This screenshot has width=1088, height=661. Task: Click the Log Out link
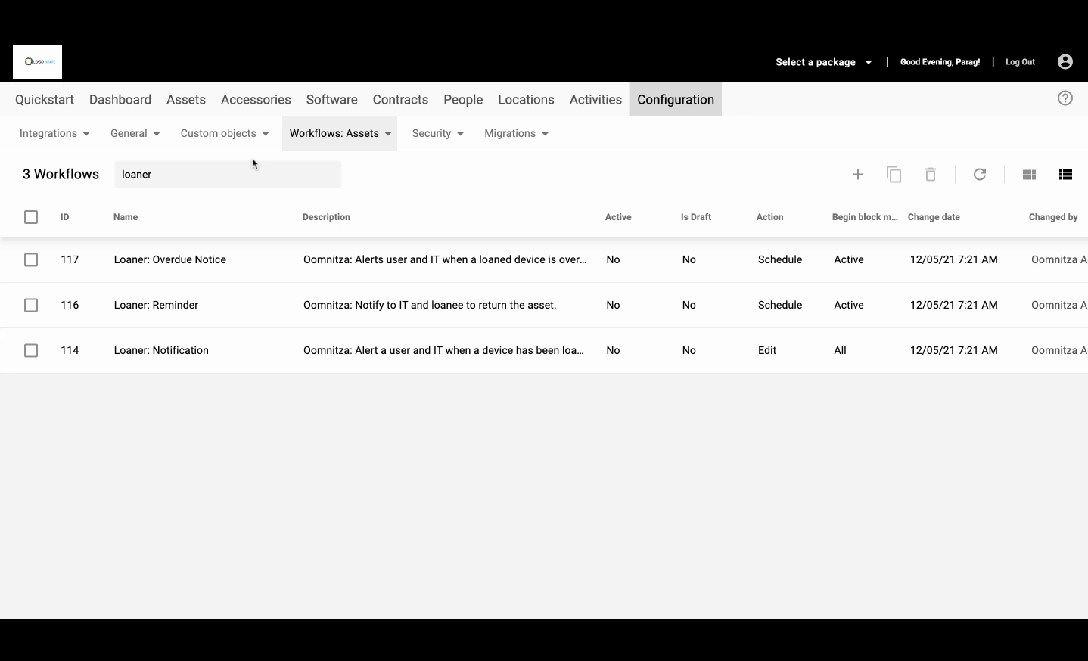tap(1020, 62)
